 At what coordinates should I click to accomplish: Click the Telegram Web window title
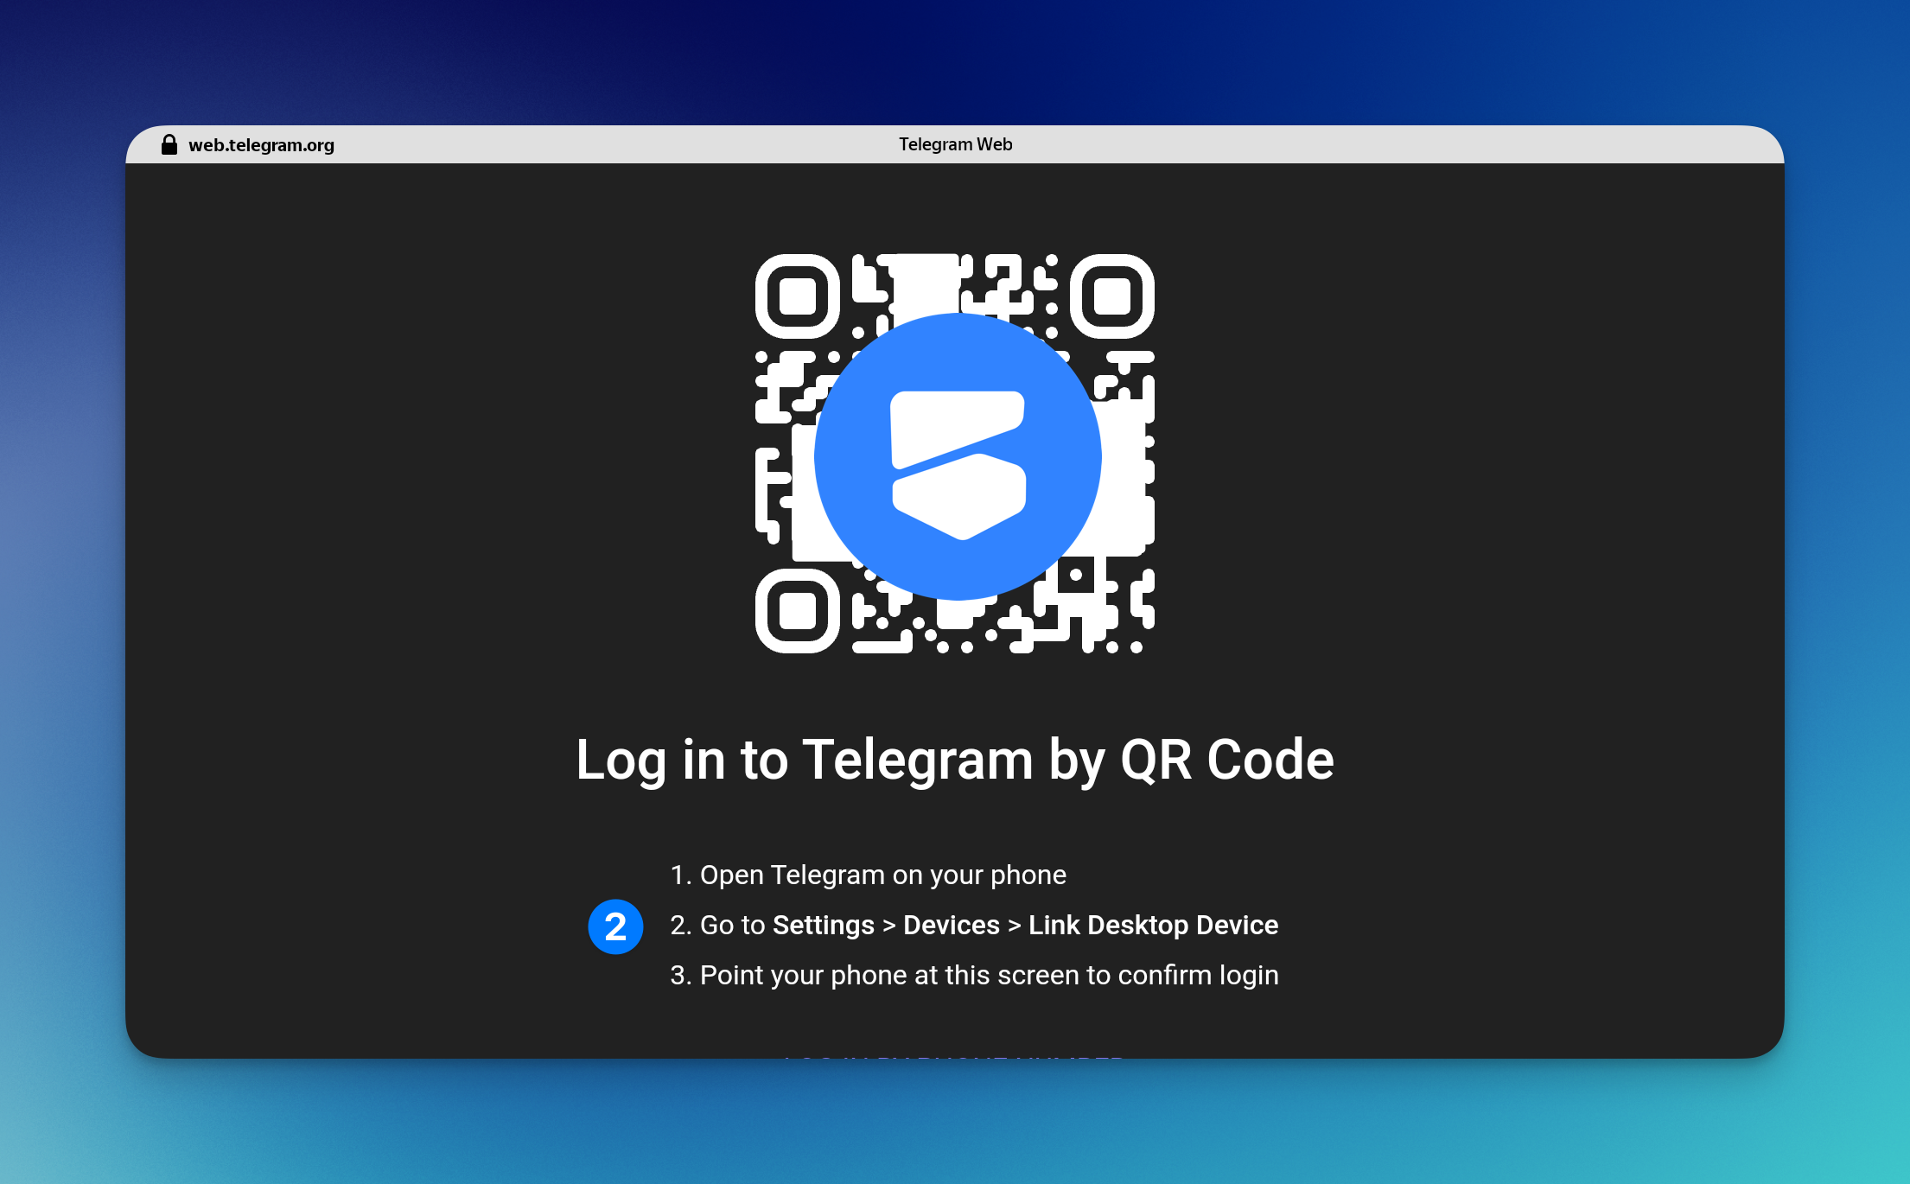[x=955, y=144]
